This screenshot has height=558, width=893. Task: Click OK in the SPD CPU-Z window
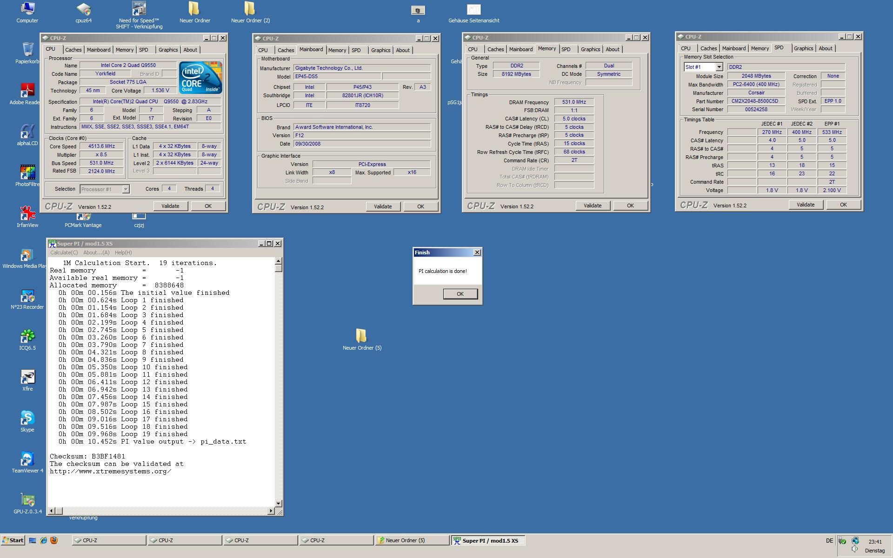click(x=843, y=205)
